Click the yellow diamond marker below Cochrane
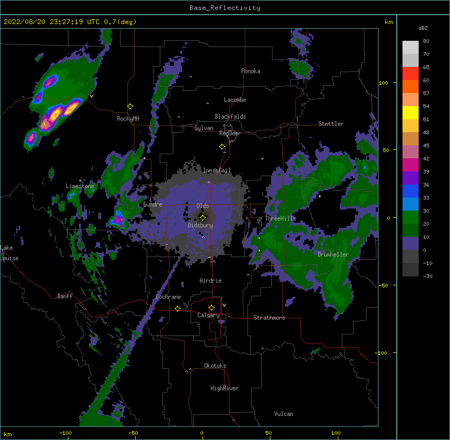Viewport: 450px width, 440px height. click(x=177, y=308)
